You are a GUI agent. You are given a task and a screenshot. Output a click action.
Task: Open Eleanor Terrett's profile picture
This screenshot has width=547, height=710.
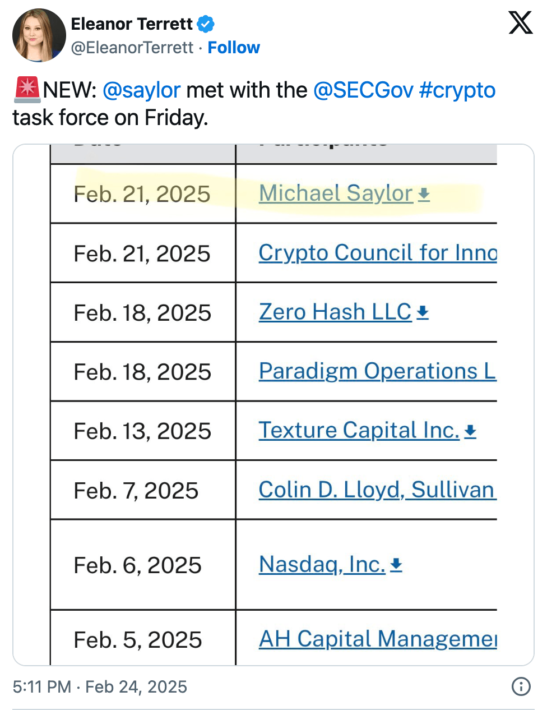click(x=39, y=35)
